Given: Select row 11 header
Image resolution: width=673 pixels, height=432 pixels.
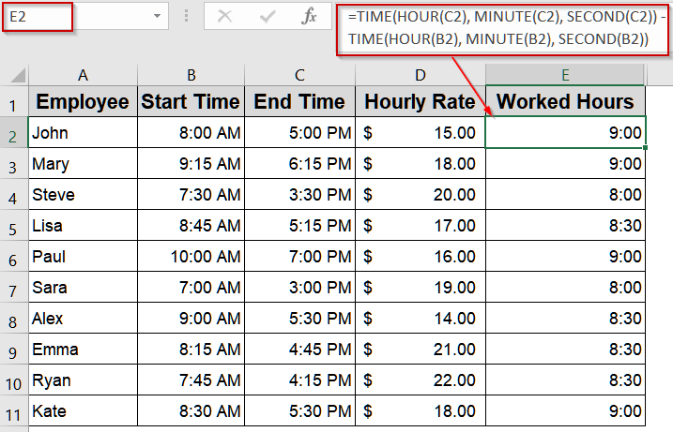Looking at the screenshot, I should (x=14, y=410).
